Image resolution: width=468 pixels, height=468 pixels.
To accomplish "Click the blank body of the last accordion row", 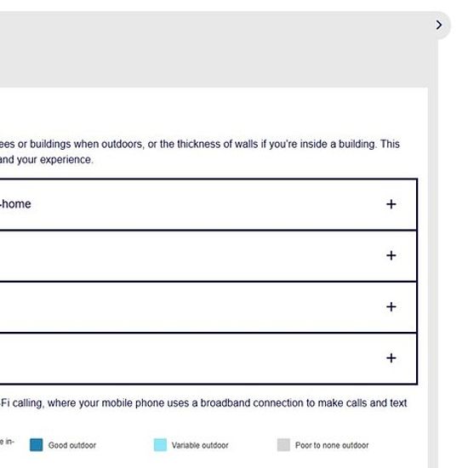I will point(191,358).
